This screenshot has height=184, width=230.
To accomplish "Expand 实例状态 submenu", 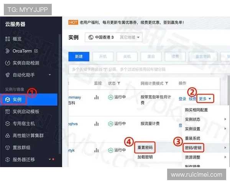I will (205, 119).
